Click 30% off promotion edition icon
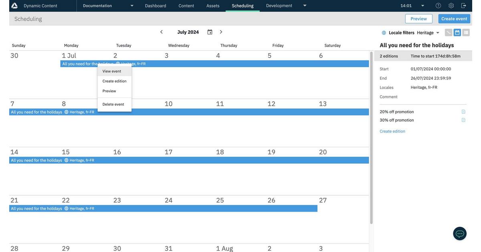 tap(463, 120)
